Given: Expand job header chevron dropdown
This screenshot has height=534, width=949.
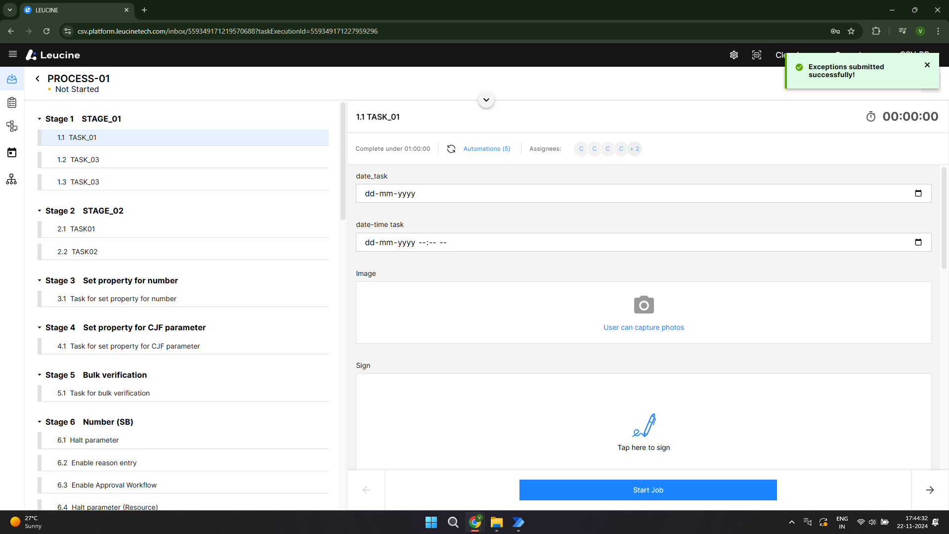Looking at the screenshot, I should (x=486, y=100).
